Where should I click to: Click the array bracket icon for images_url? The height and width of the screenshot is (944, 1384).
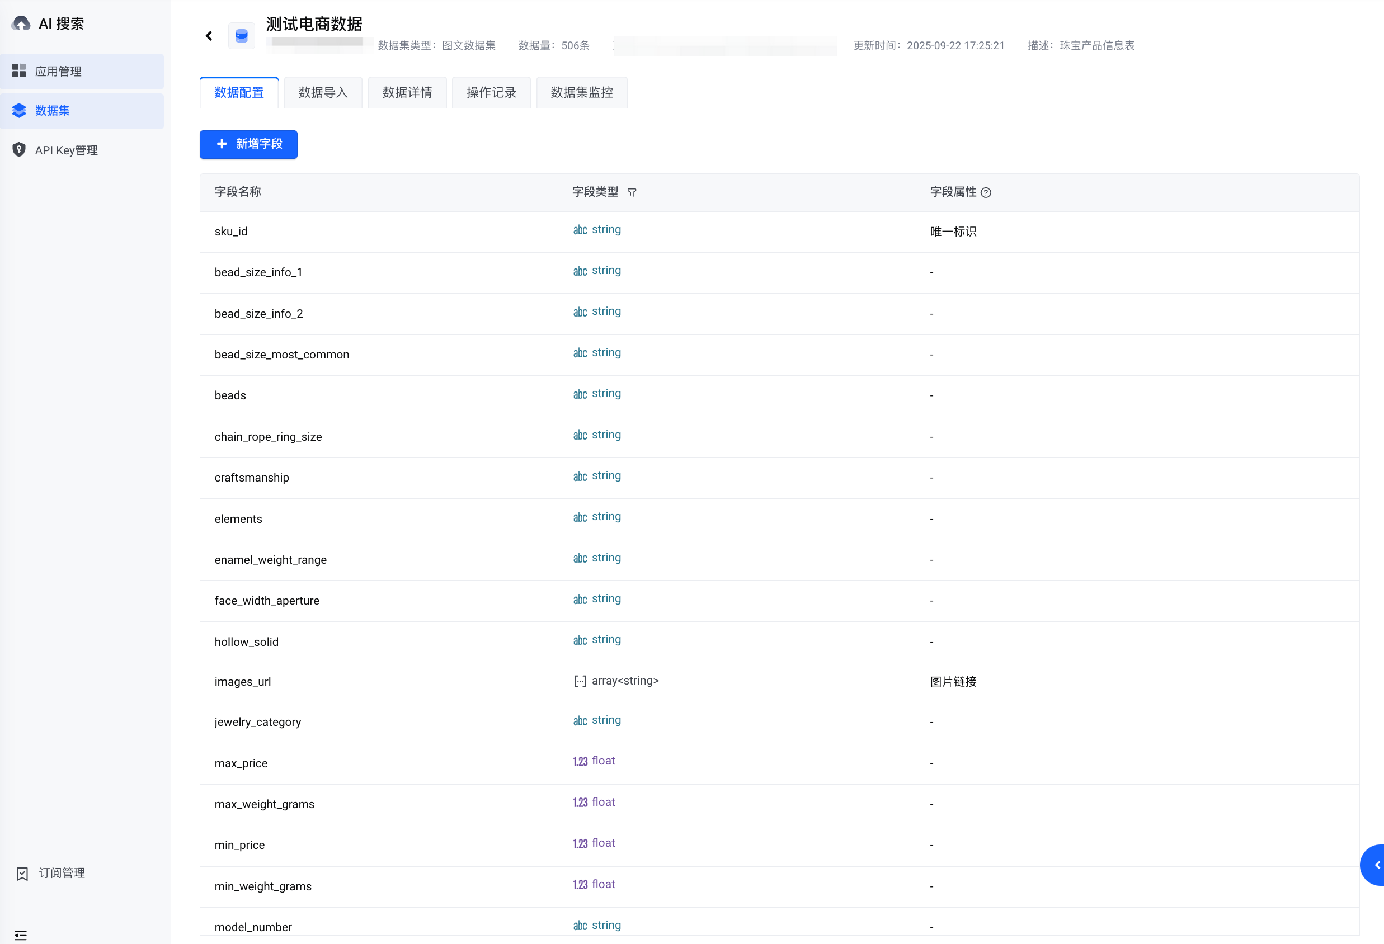(580, 681)
